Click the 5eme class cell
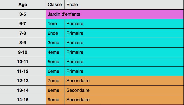 pos(55,62)
